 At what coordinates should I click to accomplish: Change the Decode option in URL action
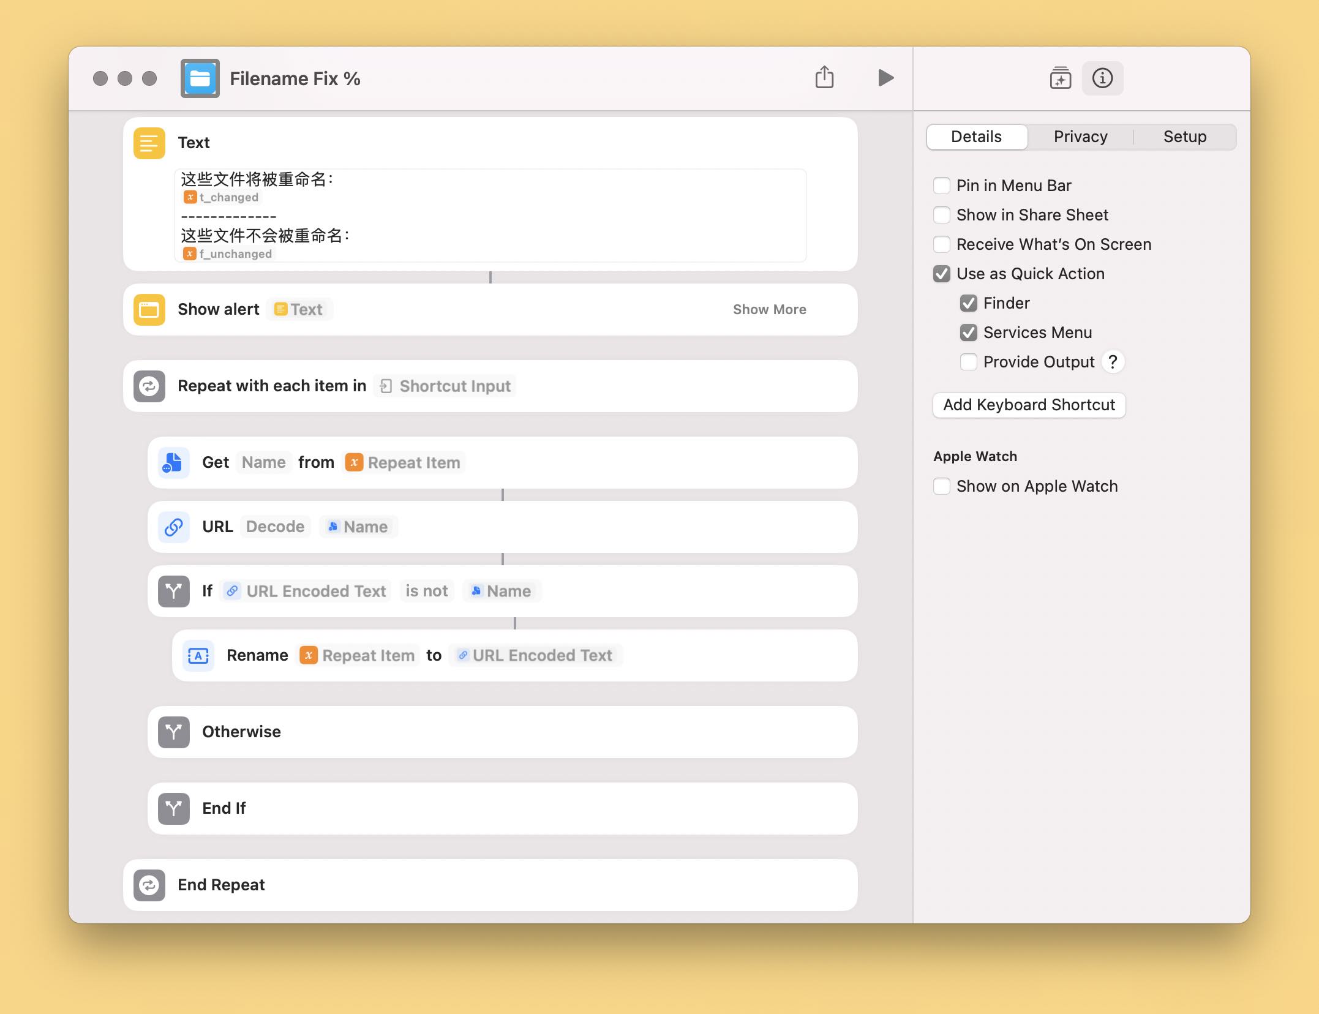276,527
